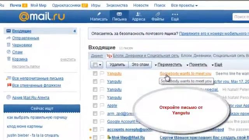Click the Корзина trash icon
This screenshot has height=140, width=249.
(9, 59)
